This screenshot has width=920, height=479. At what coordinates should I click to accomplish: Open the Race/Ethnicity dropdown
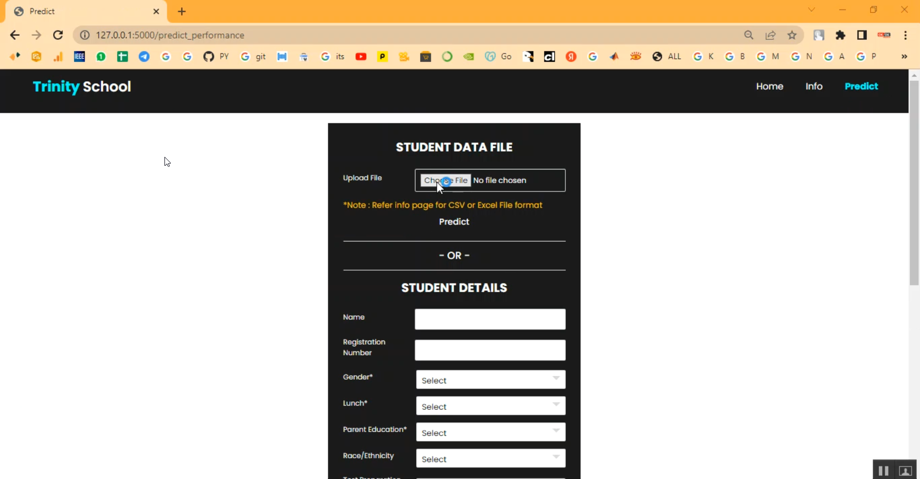tap(491, 459)
